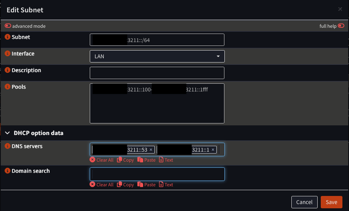349x211 pixels.
Task: Remove the ::53 DNS server tag
Action: coord(151,150)
